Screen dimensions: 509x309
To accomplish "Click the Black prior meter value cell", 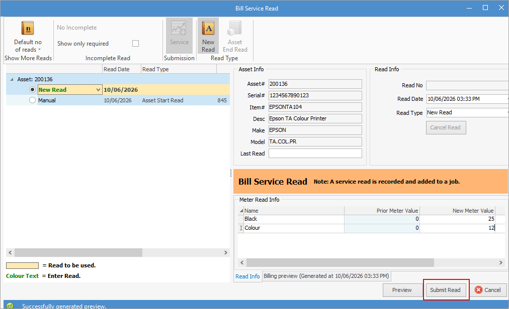I will [382, 219].
